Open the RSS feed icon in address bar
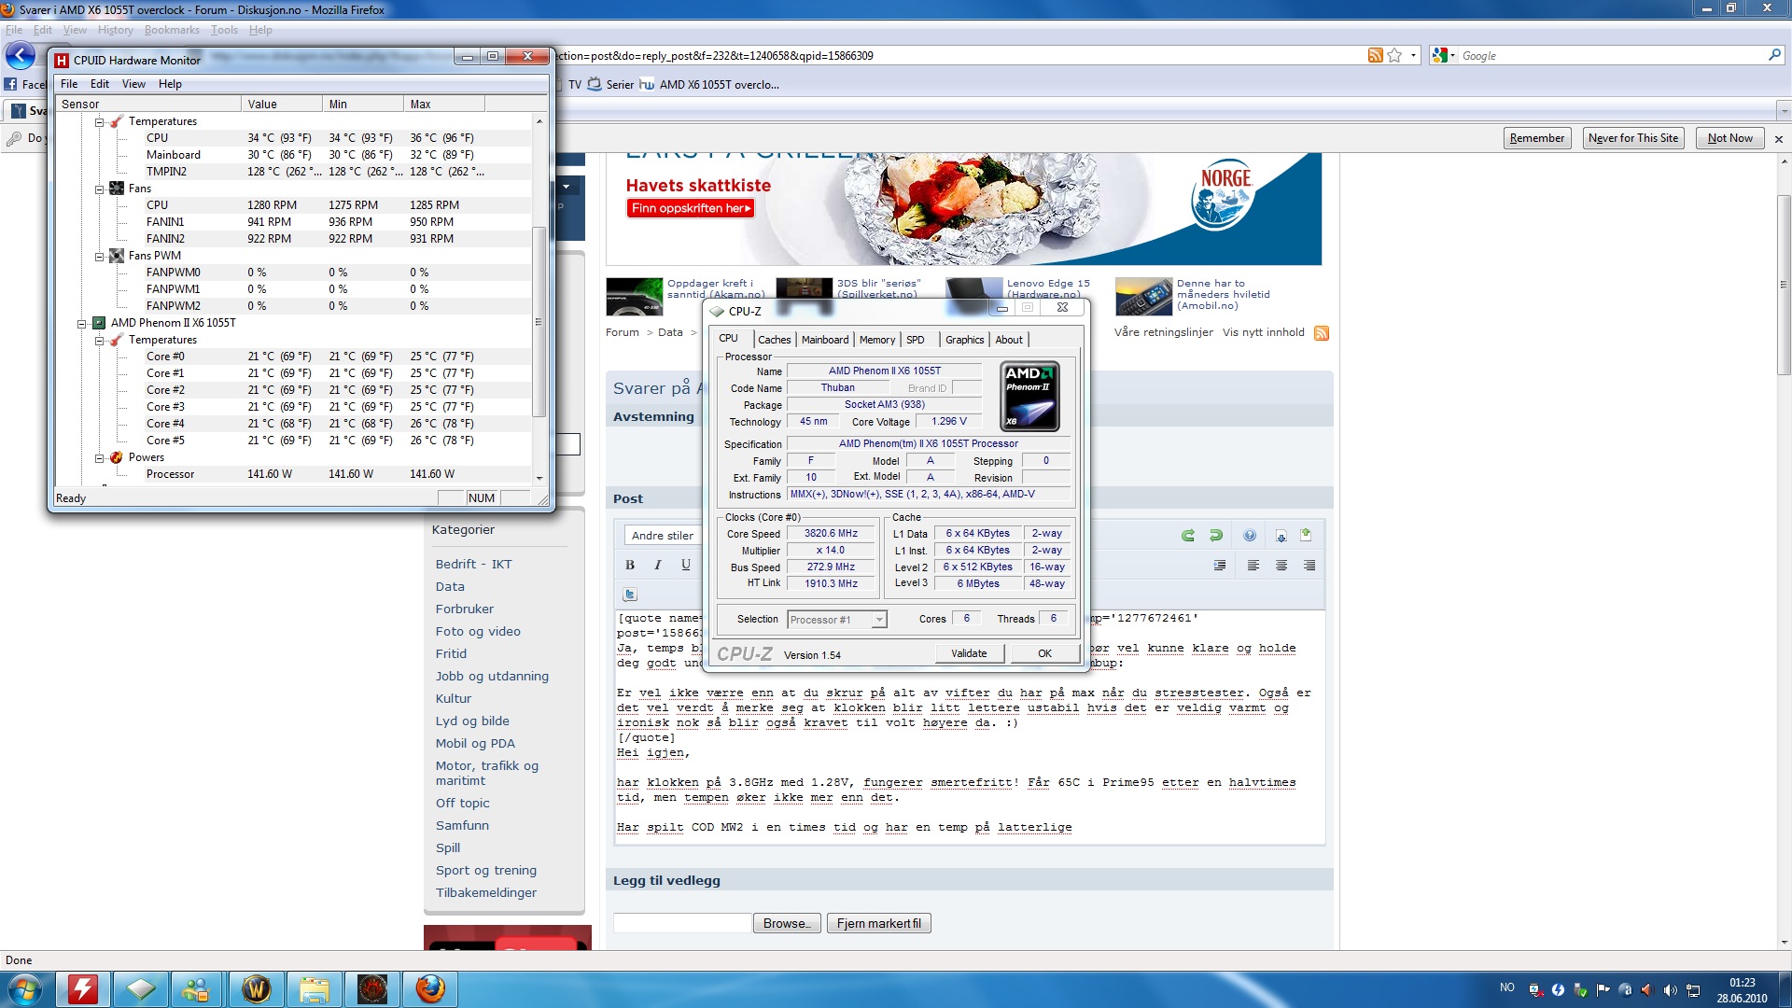The width and height of the screenshot is (1792, 1008). [x=1375, y=56]
